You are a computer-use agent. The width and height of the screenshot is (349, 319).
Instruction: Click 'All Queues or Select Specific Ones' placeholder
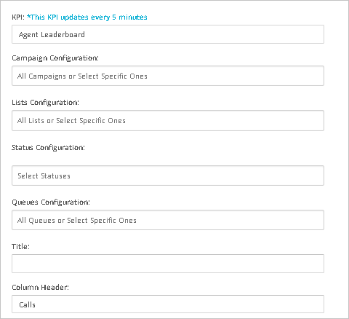click(x=77, y=221)
